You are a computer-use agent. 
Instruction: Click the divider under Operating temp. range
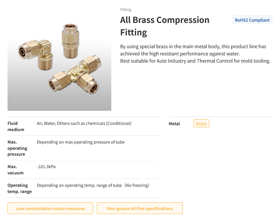coord(83,198)
